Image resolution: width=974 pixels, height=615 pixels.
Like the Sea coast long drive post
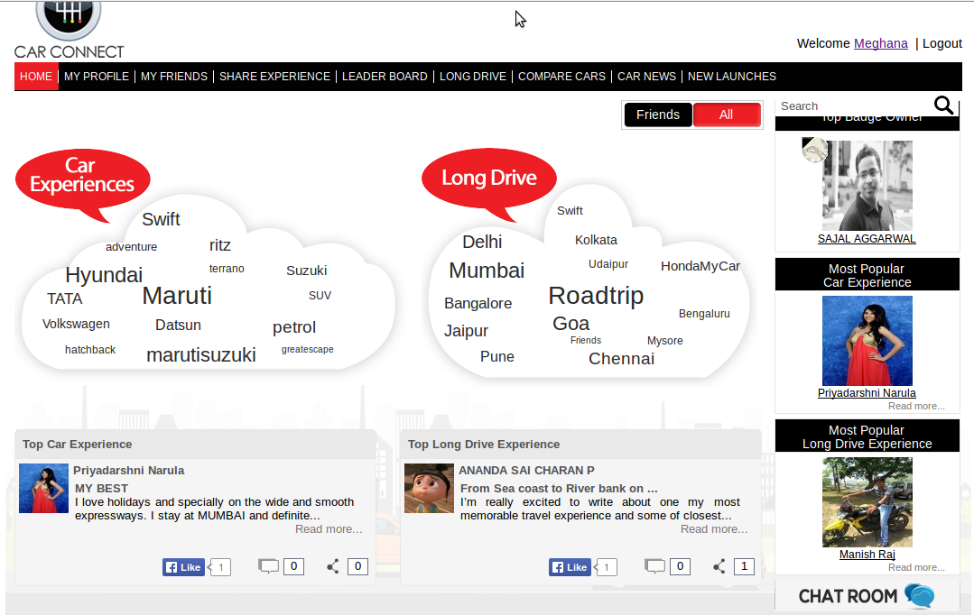coord(570,566)
